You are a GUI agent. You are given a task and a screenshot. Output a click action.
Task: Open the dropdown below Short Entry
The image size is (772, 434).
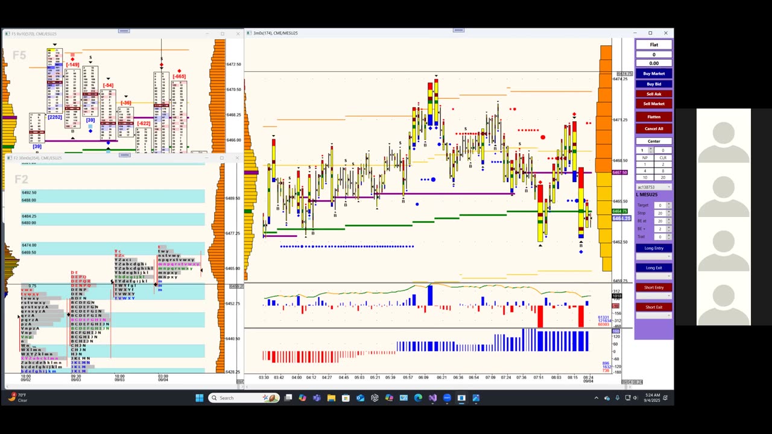pos(654,296)
